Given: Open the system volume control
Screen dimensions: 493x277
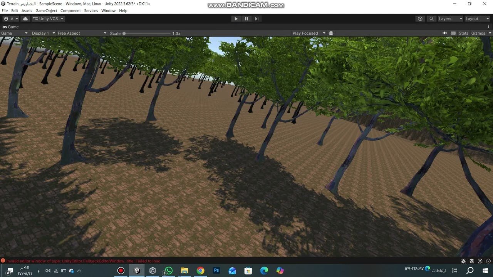Looking at the screenshot, I should pyautogui.click(x=48, y=271).
